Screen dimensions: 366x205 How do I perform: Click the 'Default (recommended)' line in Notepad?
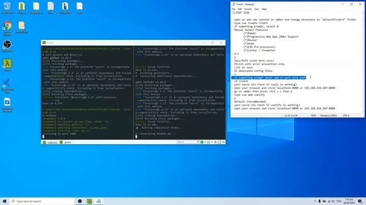[250, 101]
